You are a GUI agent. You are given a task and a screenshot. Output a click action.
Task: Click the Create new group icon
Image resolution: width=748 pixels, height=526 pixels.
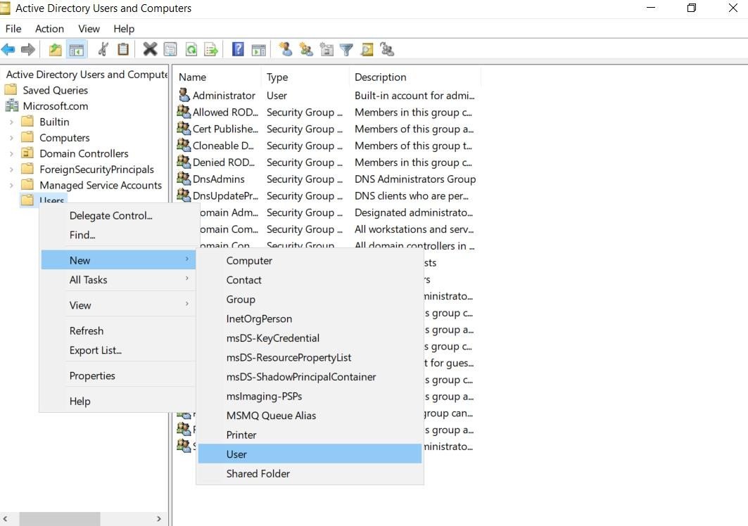(x=306, y=49)
